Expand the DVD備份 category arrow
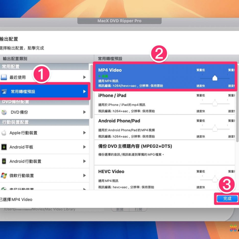 85,112
